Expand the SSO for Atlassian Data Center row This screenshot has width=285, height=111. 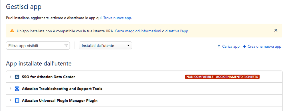coord(11,77)
